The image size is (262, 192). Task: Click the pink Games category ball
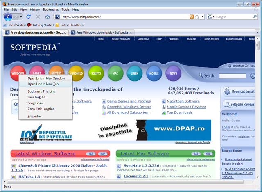point(37,70)
